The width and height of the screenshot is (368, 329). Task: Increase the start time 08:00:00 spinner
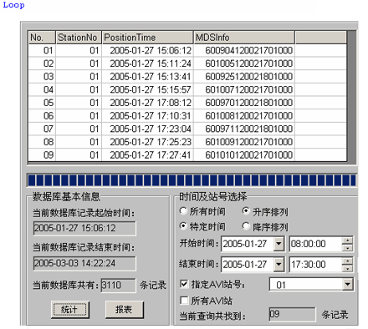[347, 240]
